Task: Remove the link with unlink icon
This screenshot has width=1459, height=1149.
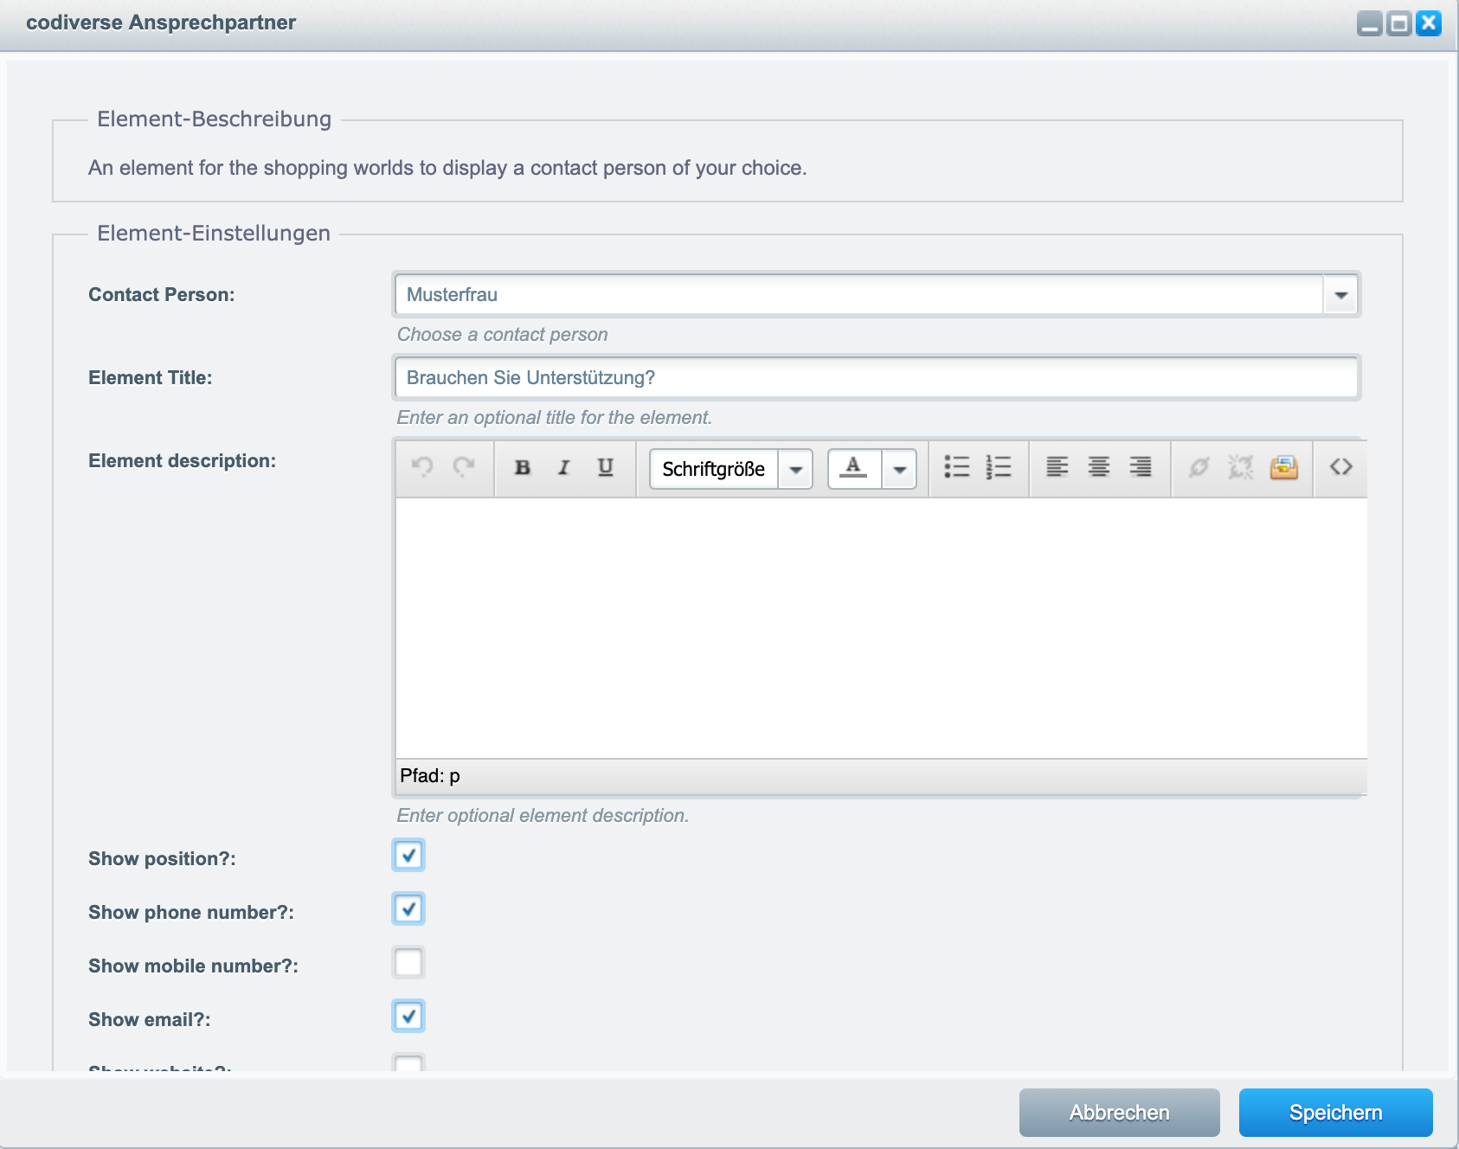Action: coord(1241,467)
